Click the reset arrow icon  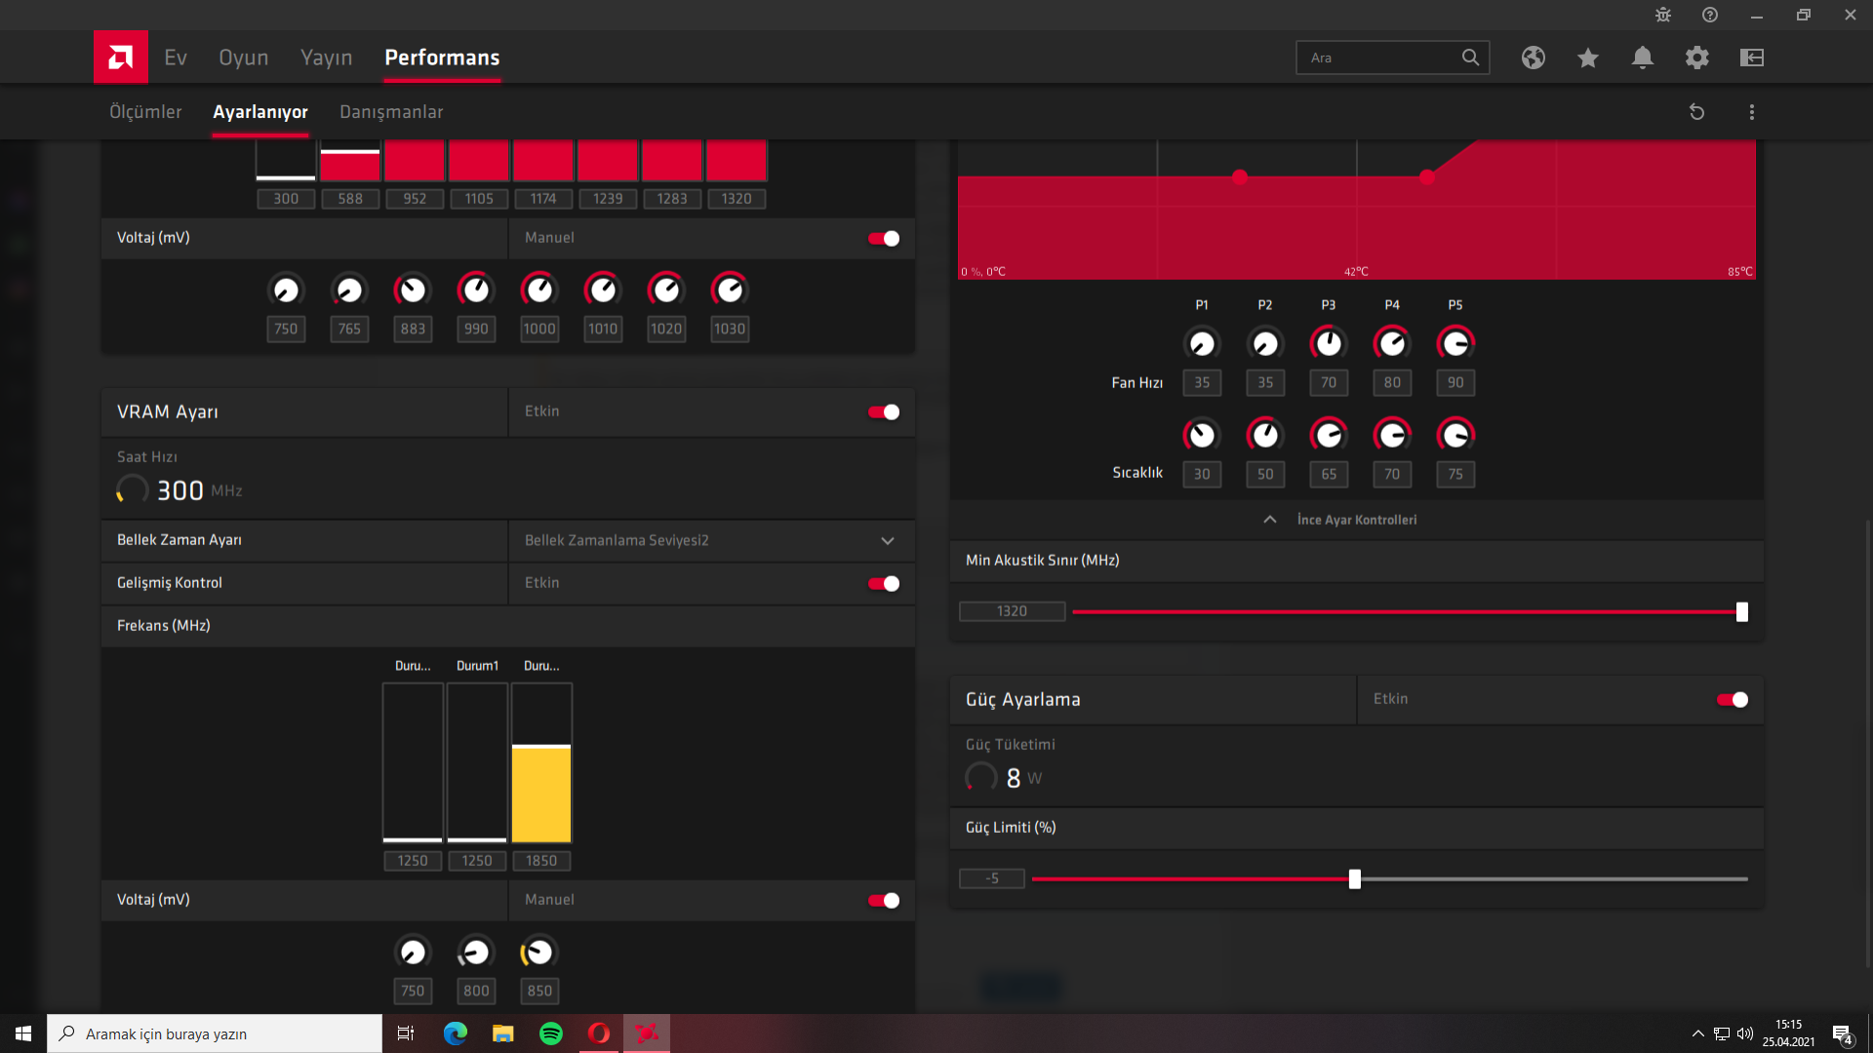[1696, 112]
